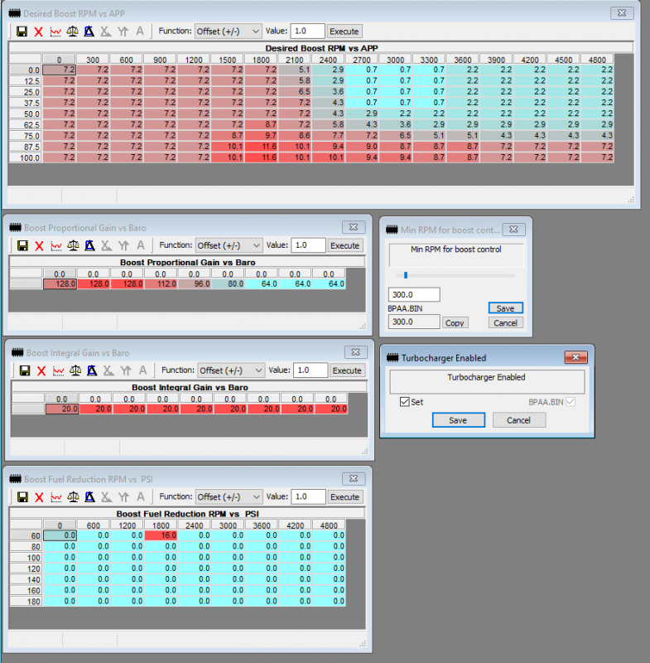
Task: Close the Min RPM for boost control window
Action: click(x=513, y=229)
